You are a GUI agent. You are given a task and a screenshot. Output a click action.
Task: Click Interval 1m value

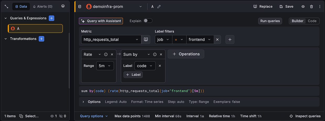click(195, 116)
